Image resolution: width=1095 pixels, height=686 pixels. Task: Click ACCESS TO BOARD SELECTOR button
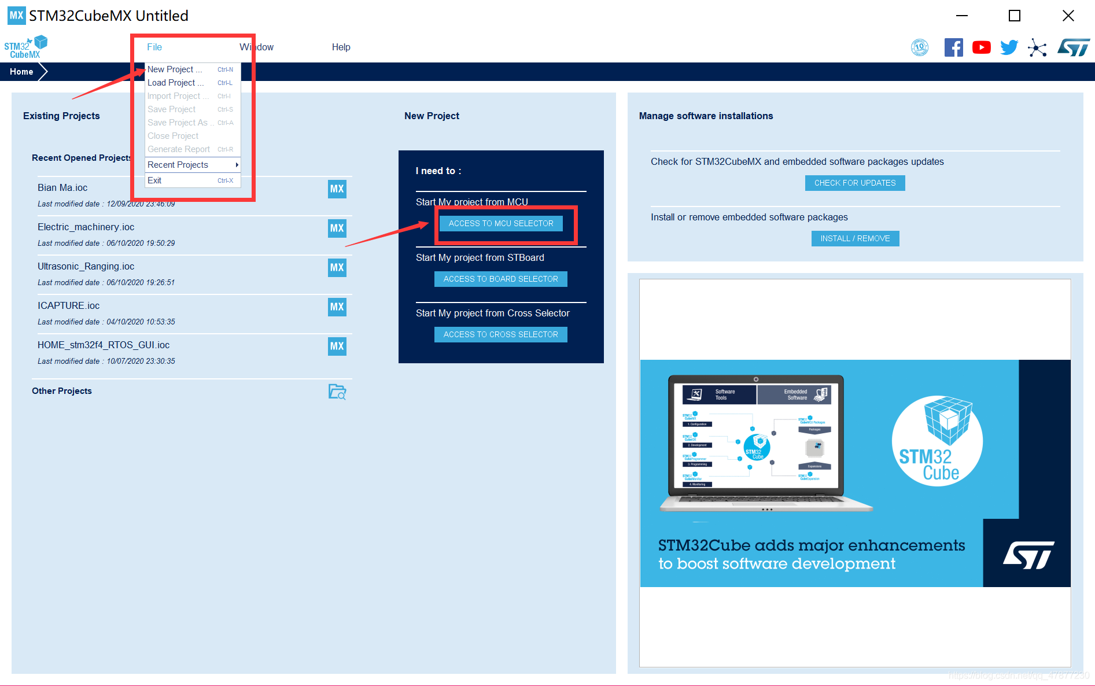501,279
